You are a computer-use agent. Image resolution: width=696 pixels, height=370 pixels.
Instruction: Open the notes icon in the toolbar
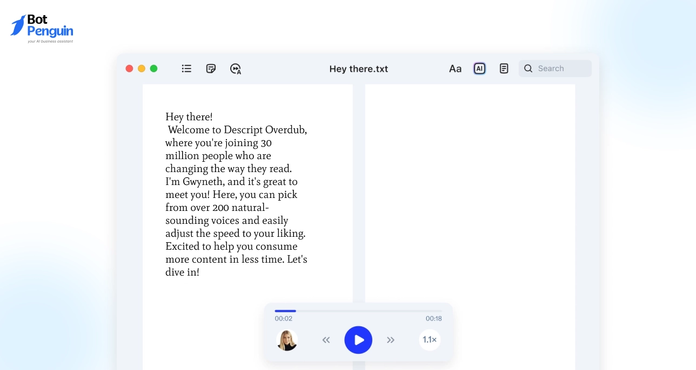[211, 68]
